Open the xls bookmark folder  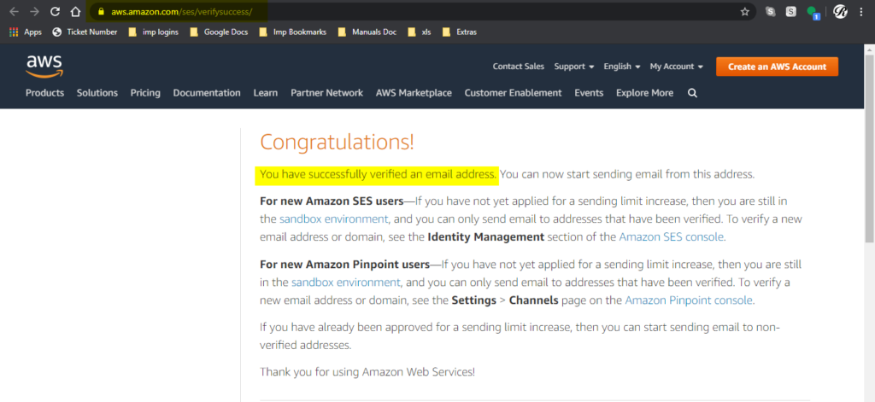click(x=420, y=32)
